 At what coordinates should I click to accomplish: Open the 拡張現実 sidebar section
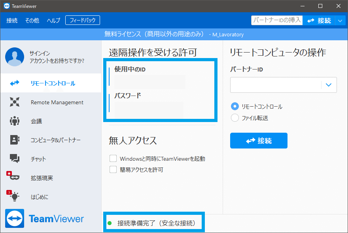51,178
